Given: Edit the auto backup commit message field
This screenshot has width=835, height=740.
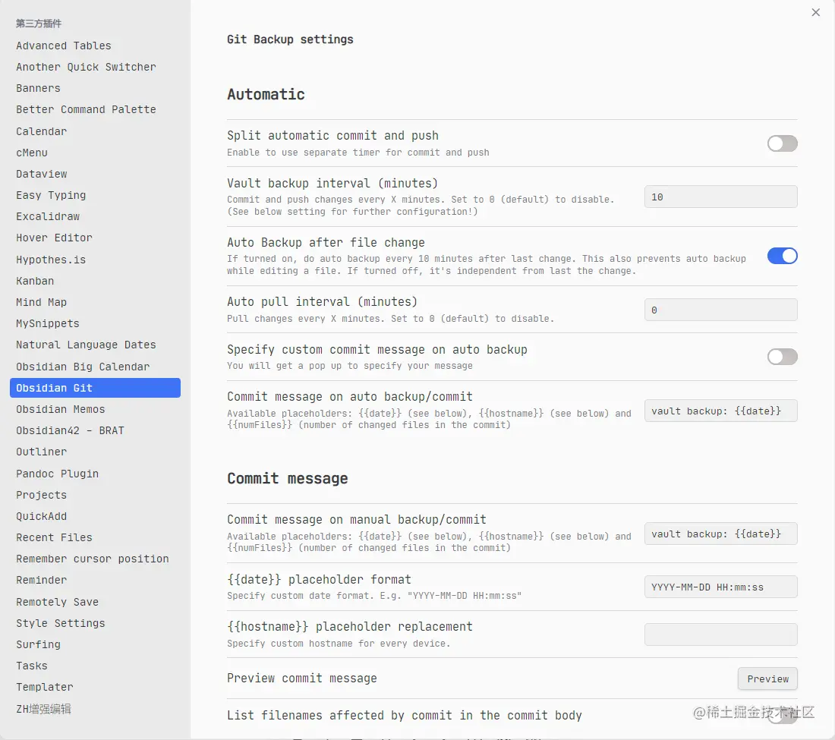Looking at the screenshot, I should (720, 411).
